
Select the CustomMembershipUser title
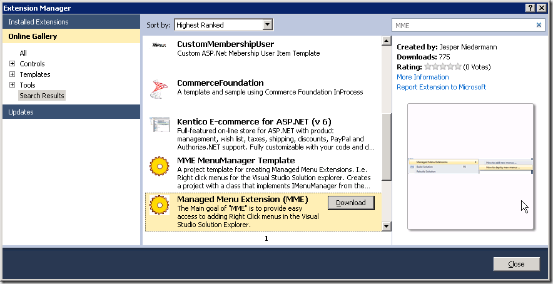tap(225, 44)
